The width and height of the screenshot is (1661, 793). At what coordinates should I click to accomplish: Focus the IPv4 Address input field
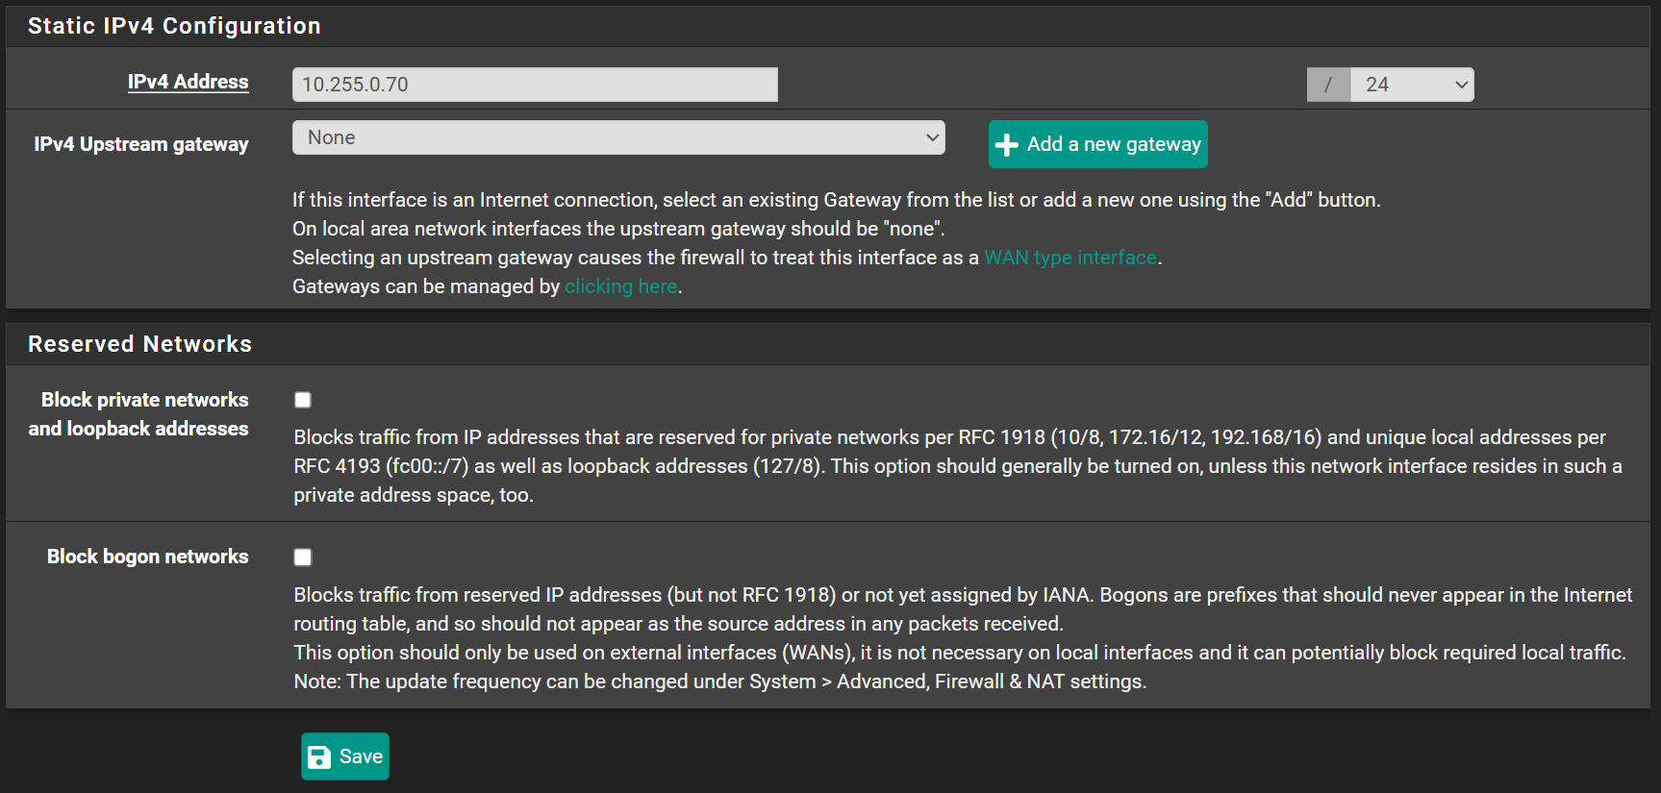(x=534, y=85)
